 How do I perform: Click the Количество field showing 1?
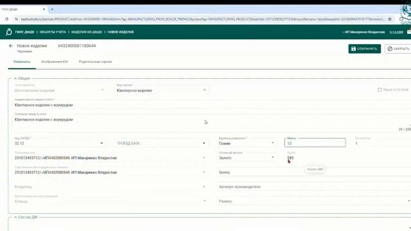pos(381,143)
